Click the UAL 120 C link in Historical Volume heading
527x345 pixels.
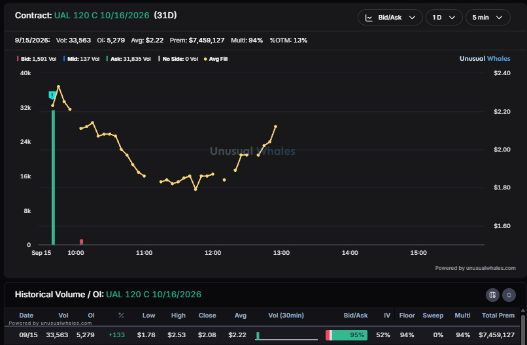[154, 294]
